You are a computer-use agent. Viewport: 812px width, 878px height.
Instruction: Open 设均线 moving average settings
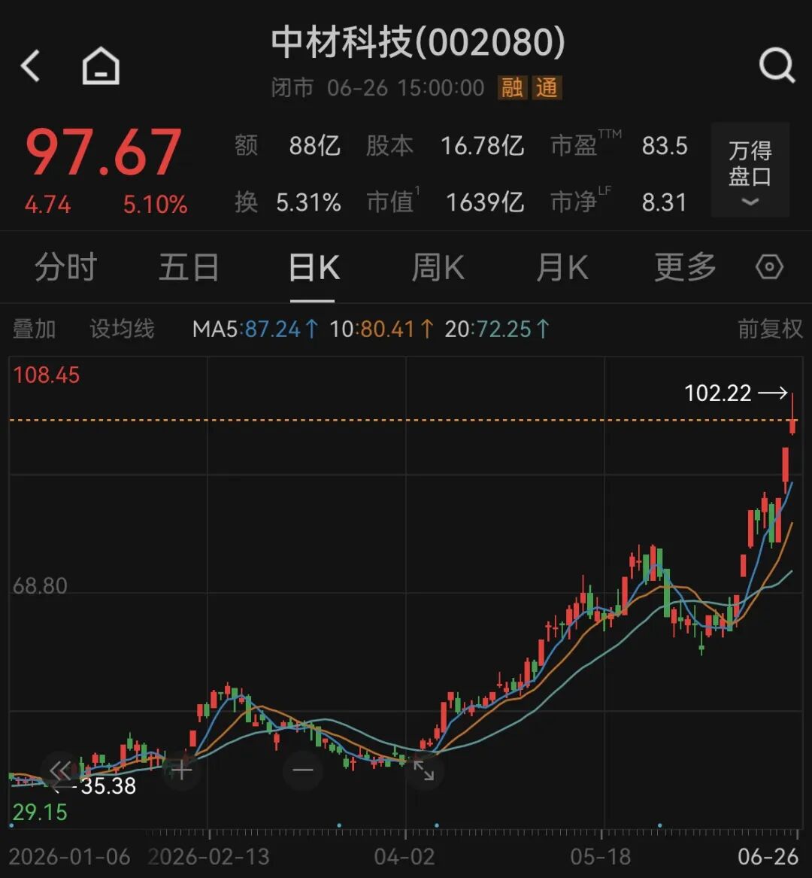[122, 330]
